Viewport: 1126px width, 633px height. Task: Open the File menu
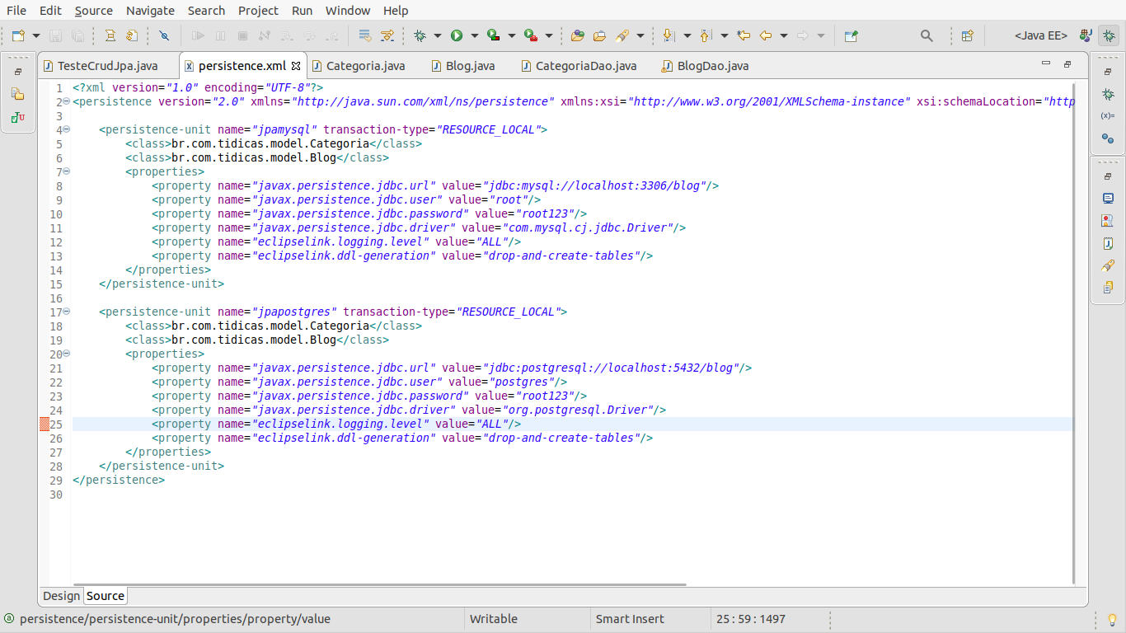(x=16, y=11)
